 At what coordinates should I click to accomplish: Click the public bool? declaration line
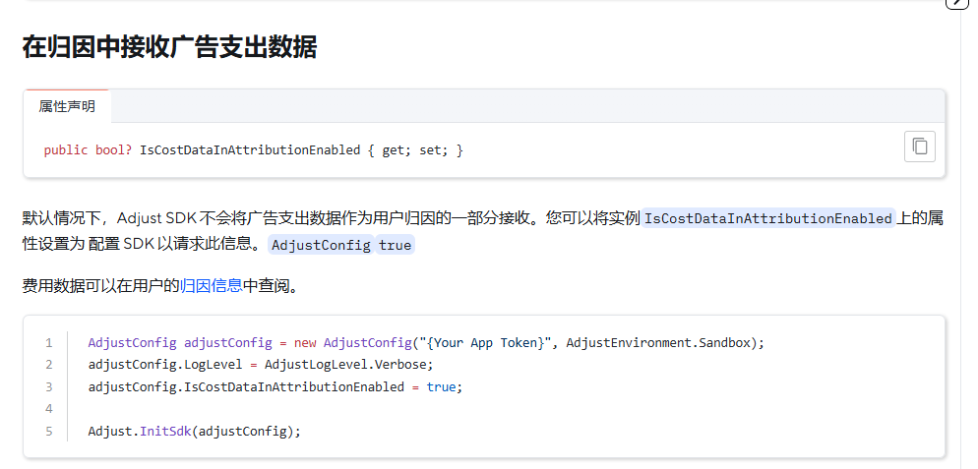point(253,150)
